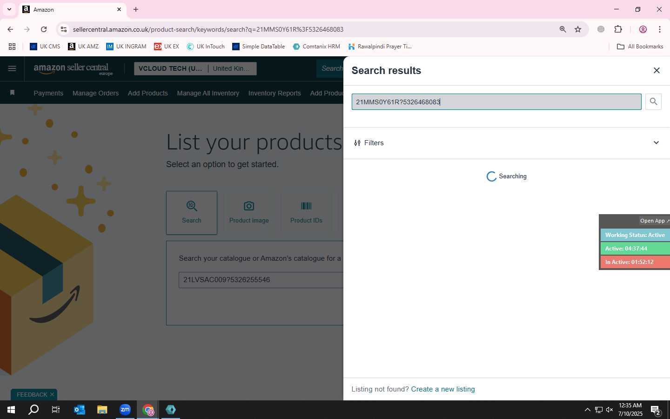Open File Explorer from taskbar
The height and width of the screenshot is (419, 670).
coord(102,410)
